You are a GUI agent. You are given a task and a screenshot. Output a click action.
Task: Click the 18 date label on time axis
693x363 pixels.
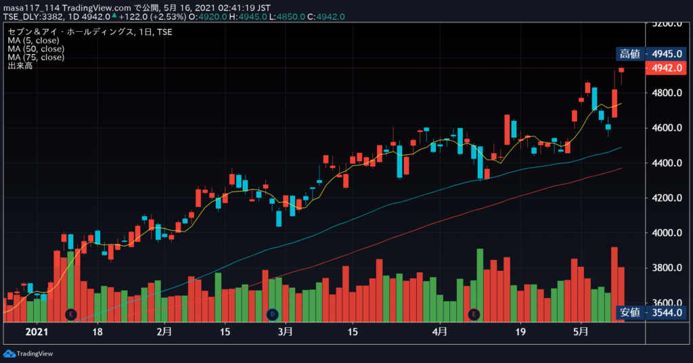pos(97,332)
